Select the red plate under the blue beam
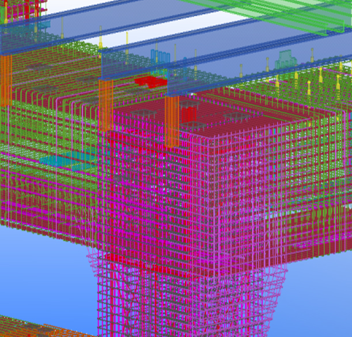This screenshot has width=352, height=337. pyautogui.click(x=151, y=82)
